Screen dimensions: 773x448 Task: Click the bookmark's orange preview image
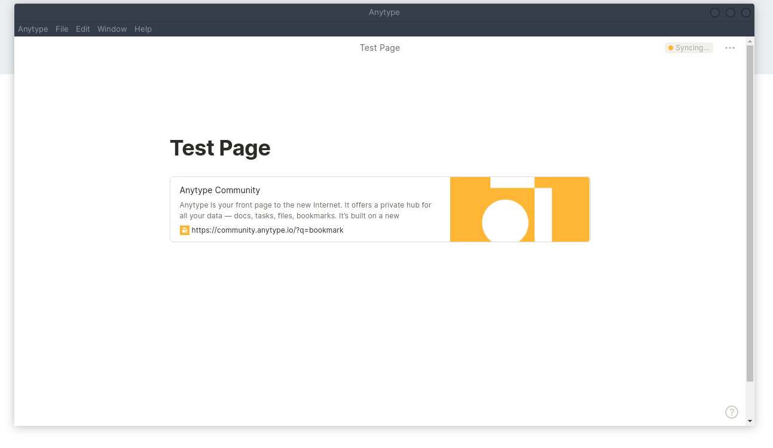(x=520, y=209)
